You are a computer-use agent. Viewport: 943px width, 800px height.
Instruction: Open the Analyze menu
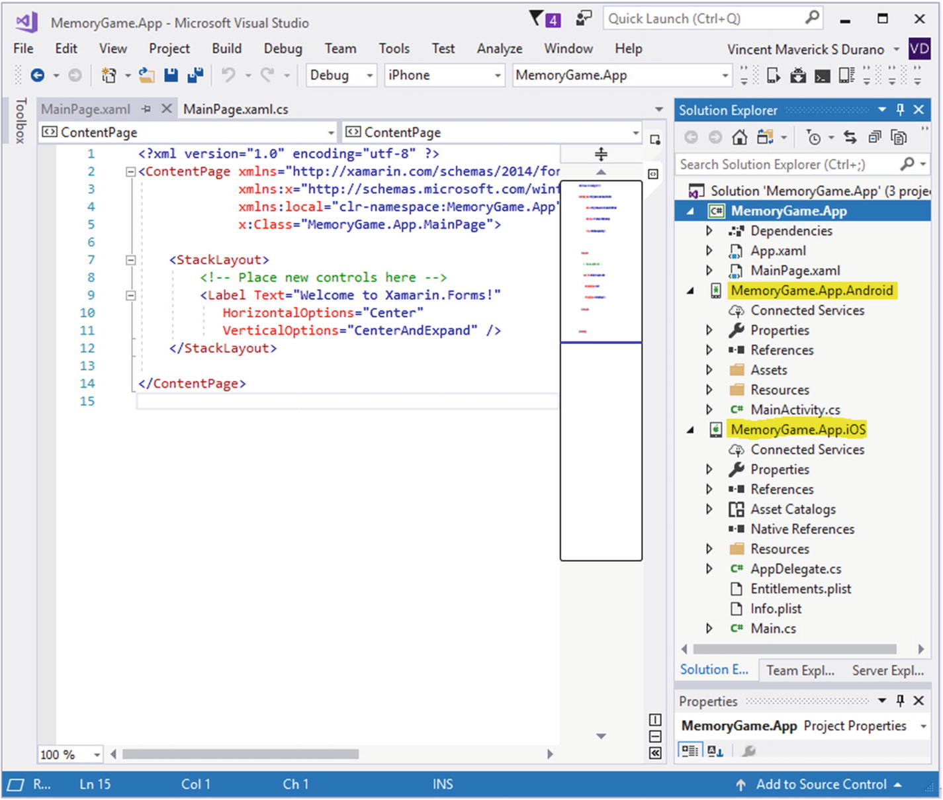[x=500, y=48]
